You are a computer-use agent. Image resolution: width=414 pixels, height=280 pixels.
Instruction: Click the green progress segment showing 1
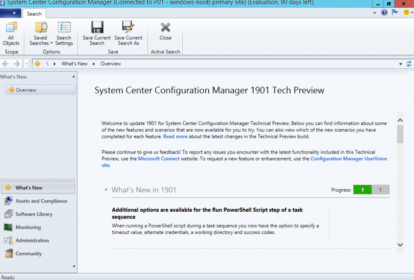362,190
